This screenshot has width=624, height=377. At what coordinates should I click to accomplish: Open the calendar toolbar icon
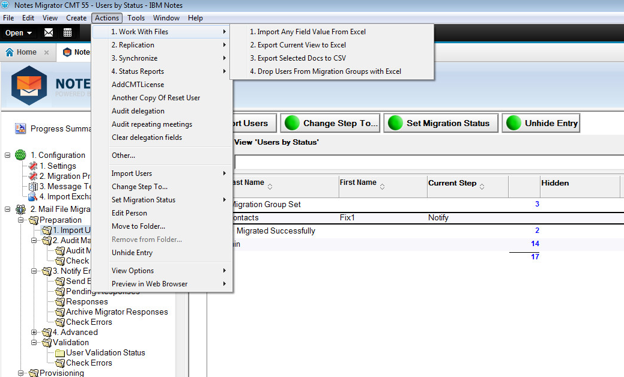[x=68, y=32]
